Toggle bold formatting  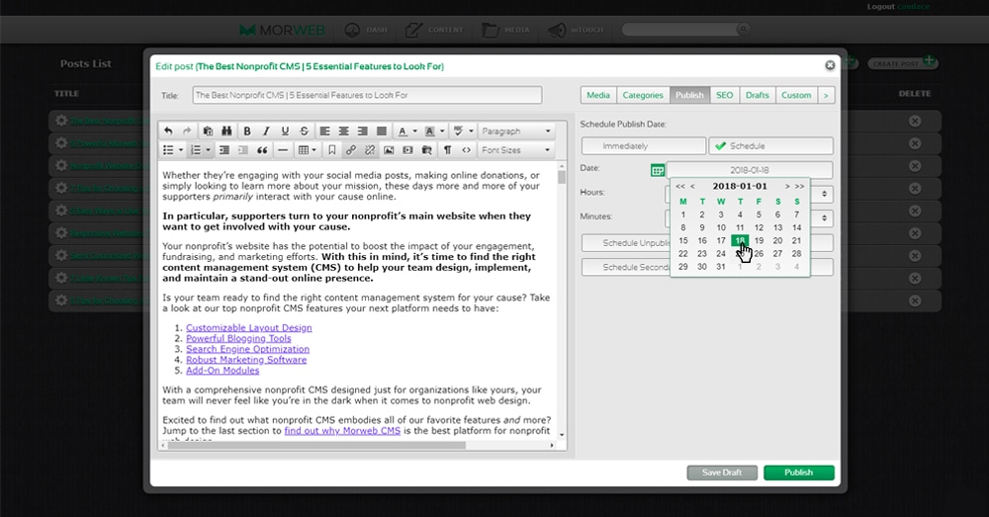click(247, 131)
